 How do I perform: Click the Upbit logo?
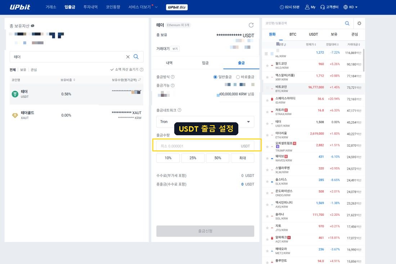click(x=20, y=7)
